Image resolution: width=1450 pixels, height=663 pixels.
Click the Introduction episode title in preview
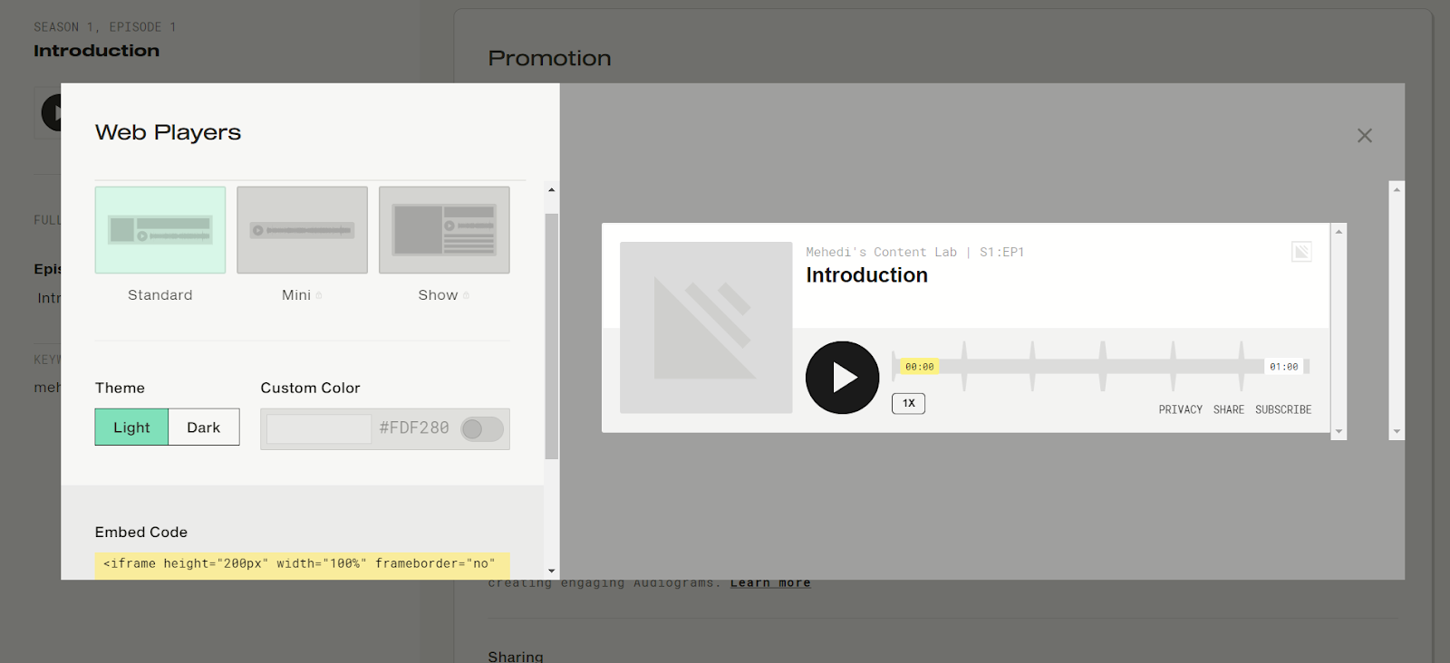[867, 275]
